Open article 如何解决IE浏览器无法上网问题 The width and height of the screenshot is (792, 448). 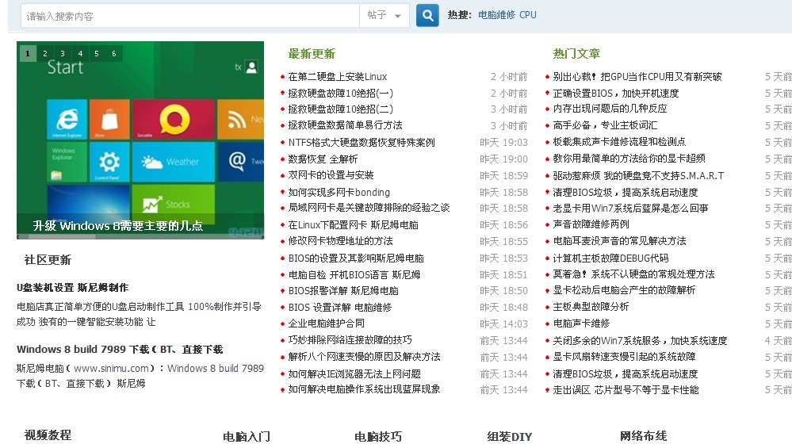tap(354, 373)
